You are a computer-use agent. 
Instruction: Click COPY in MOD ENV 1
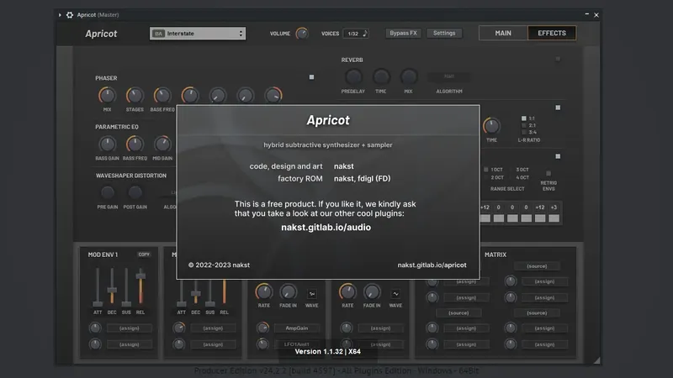144,255
